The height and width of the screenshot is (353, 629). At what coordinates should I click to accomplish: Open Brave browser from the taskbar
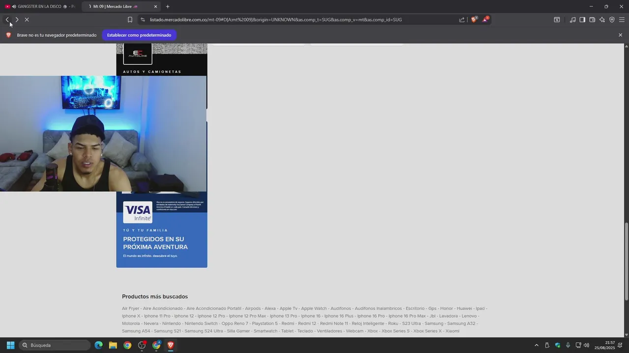click(x=171, y=345)
